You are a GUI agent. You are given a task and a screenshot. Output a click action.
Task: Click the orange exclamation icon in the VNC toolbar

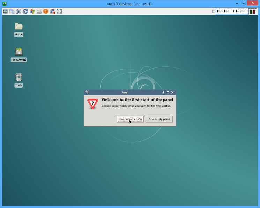coord(46,11)
